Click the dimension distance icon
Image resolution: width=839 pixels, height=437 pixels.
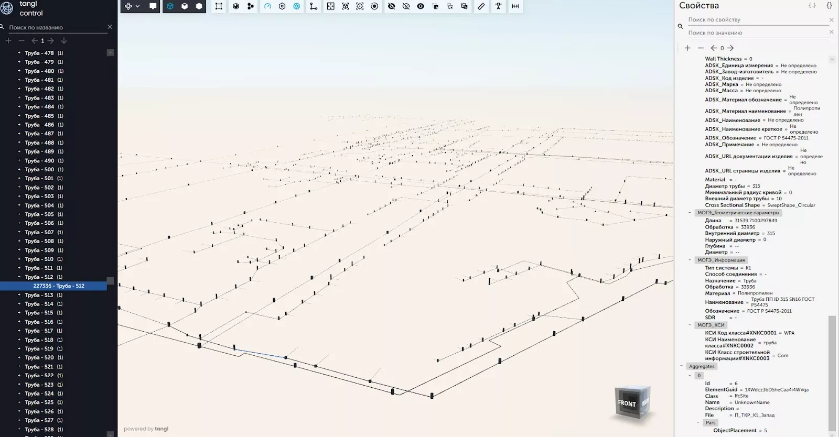[515, 6]
